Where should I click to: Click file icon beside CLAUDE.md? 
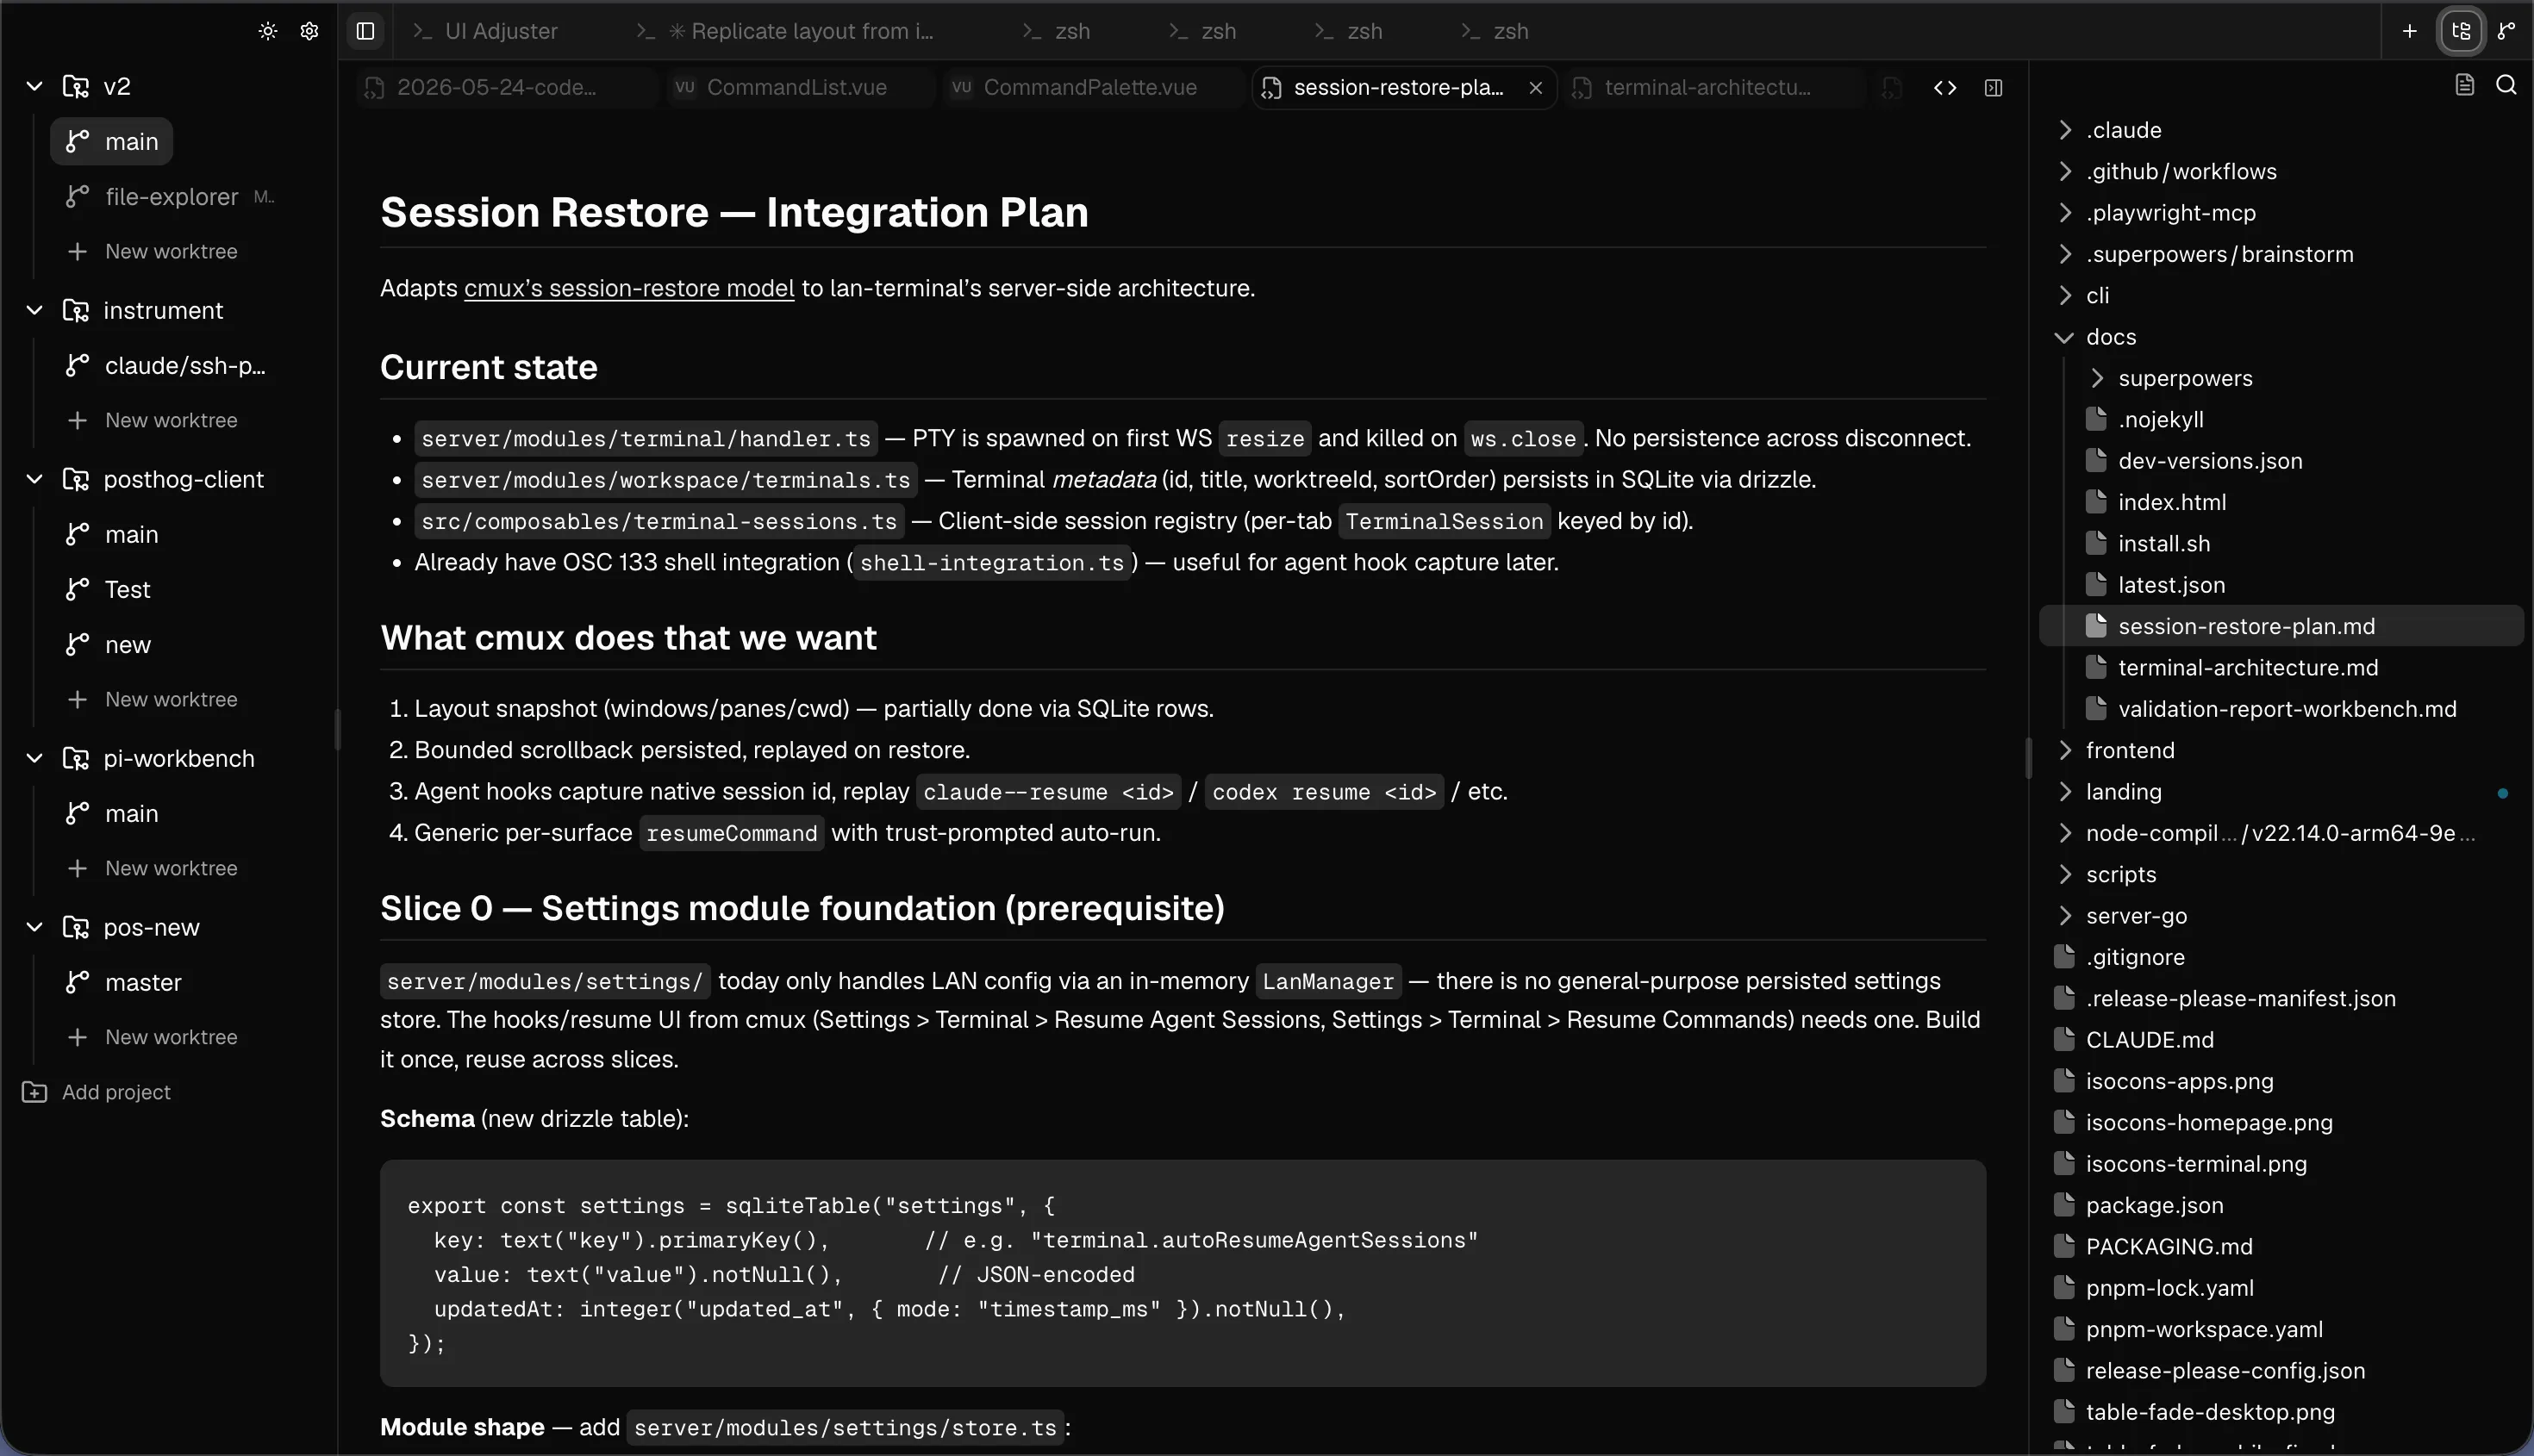coord(2063,1039)
